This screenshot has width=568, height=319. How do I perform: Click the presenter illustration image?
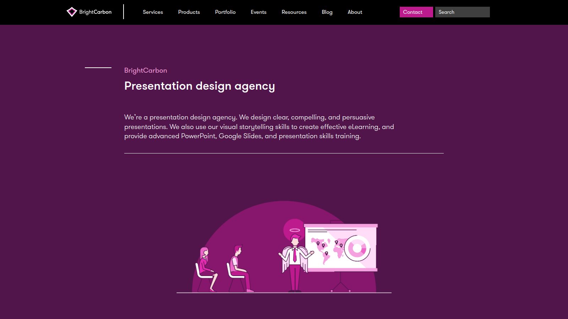pos(284,247)
